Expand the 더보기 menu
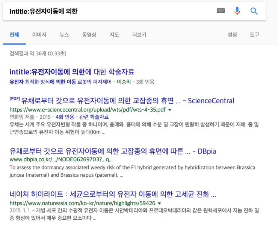 pyautogui.click(x=139, y=35)
